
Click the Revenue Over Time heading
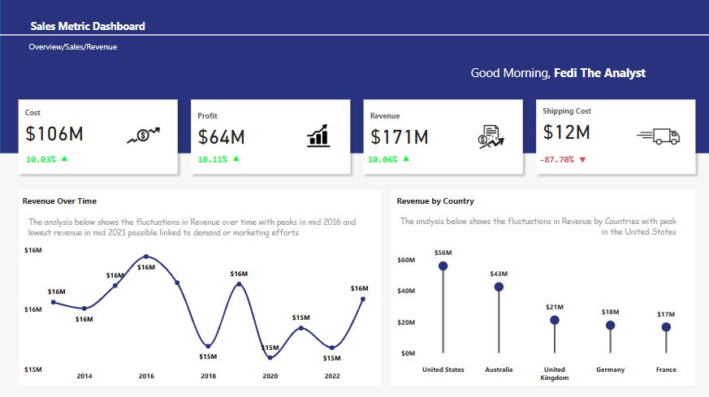pos(59,201)
